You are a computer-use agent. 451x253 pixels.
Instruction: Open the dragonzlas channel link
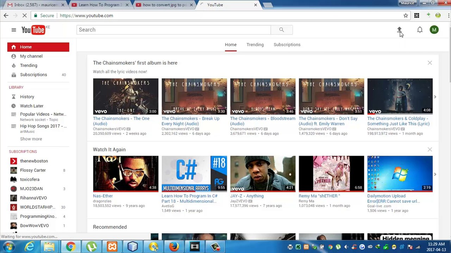tap(102, 201)
